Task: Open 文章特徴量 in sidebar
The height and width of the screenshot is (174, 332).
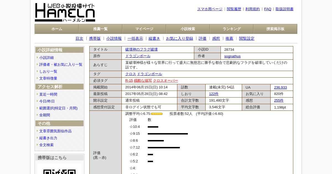Action: (x=48, y=78)
